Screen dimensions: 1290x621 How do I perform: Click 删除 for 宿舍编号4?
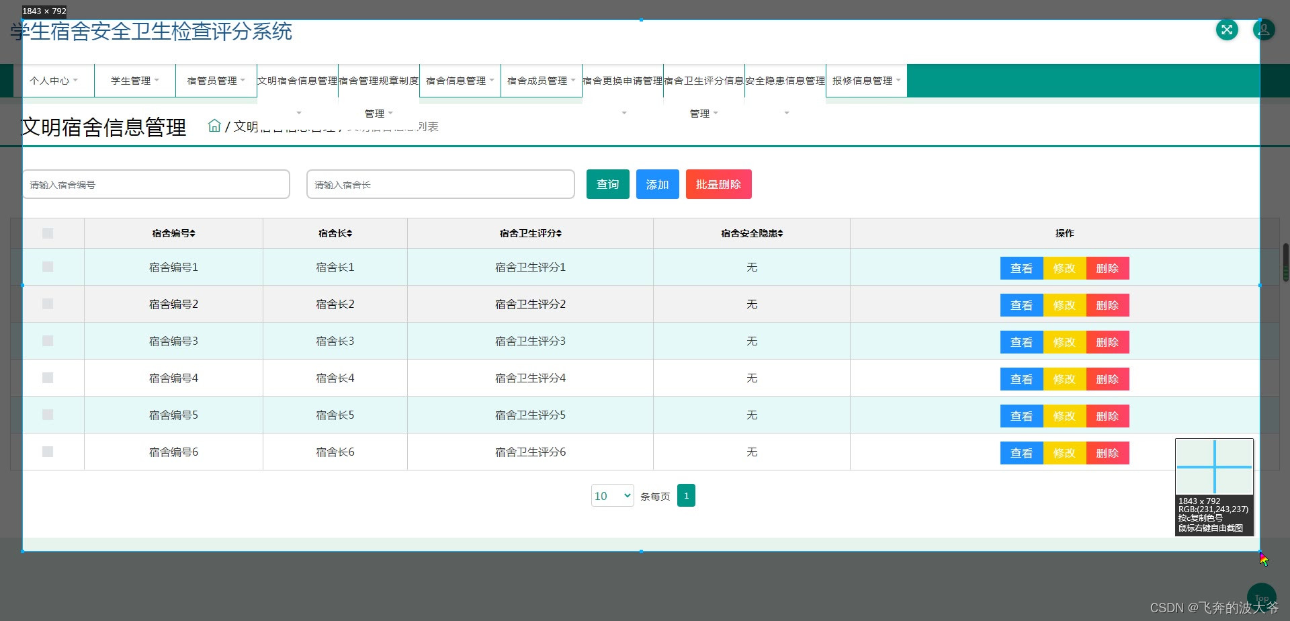(1108, 379)
